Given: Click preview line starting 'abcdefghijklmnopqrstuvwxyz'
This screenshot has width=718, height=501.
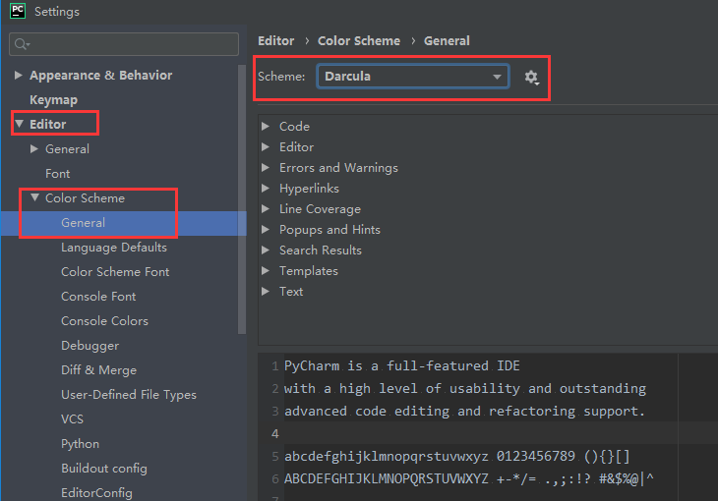Looking at the screenshot, I should tap(457, 456).
